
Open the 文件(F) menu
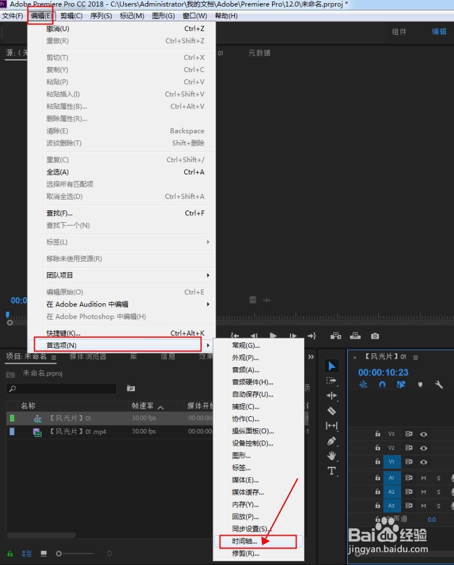pos(13,16)
